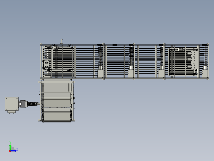
Task: Select the square motor housing box
Action: click(12, 104)
